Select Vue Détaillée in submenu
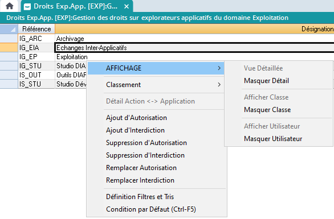 [x=278, y=68]
